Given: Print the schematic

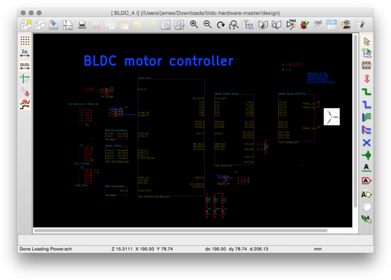Looking at the screenshot, I should point(82,25).
